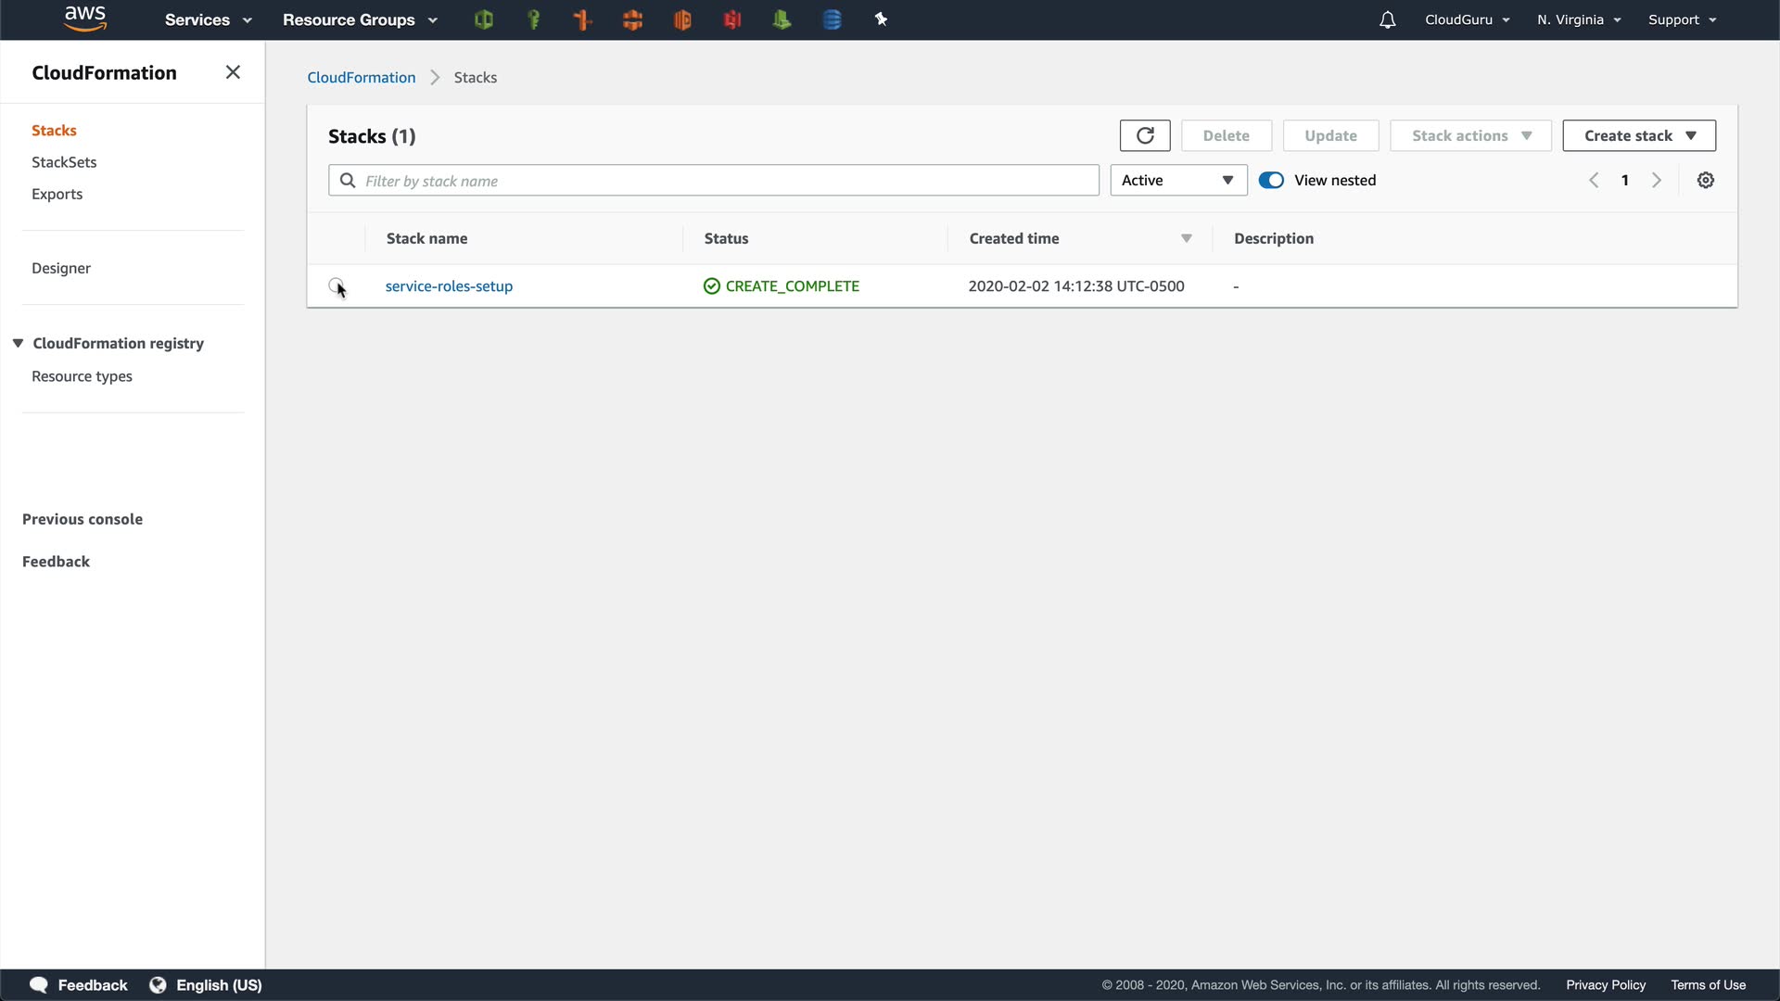Open the notifications bell
This screenshot has width=1780, height=1001.
point(1387,19)
